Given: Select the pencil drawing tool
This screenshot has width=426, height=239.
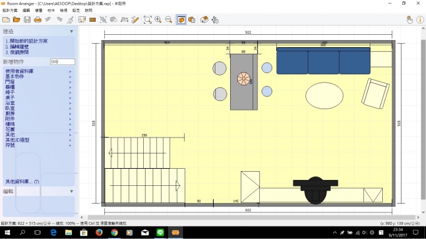Looking at the screenshot, I should 135,20.
